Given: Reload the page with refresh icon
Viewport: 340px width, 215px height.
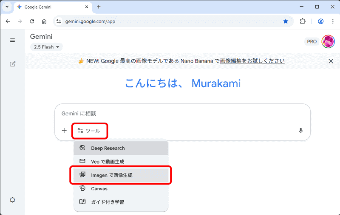Looking at the screenshot, I should tap(32, 21).
